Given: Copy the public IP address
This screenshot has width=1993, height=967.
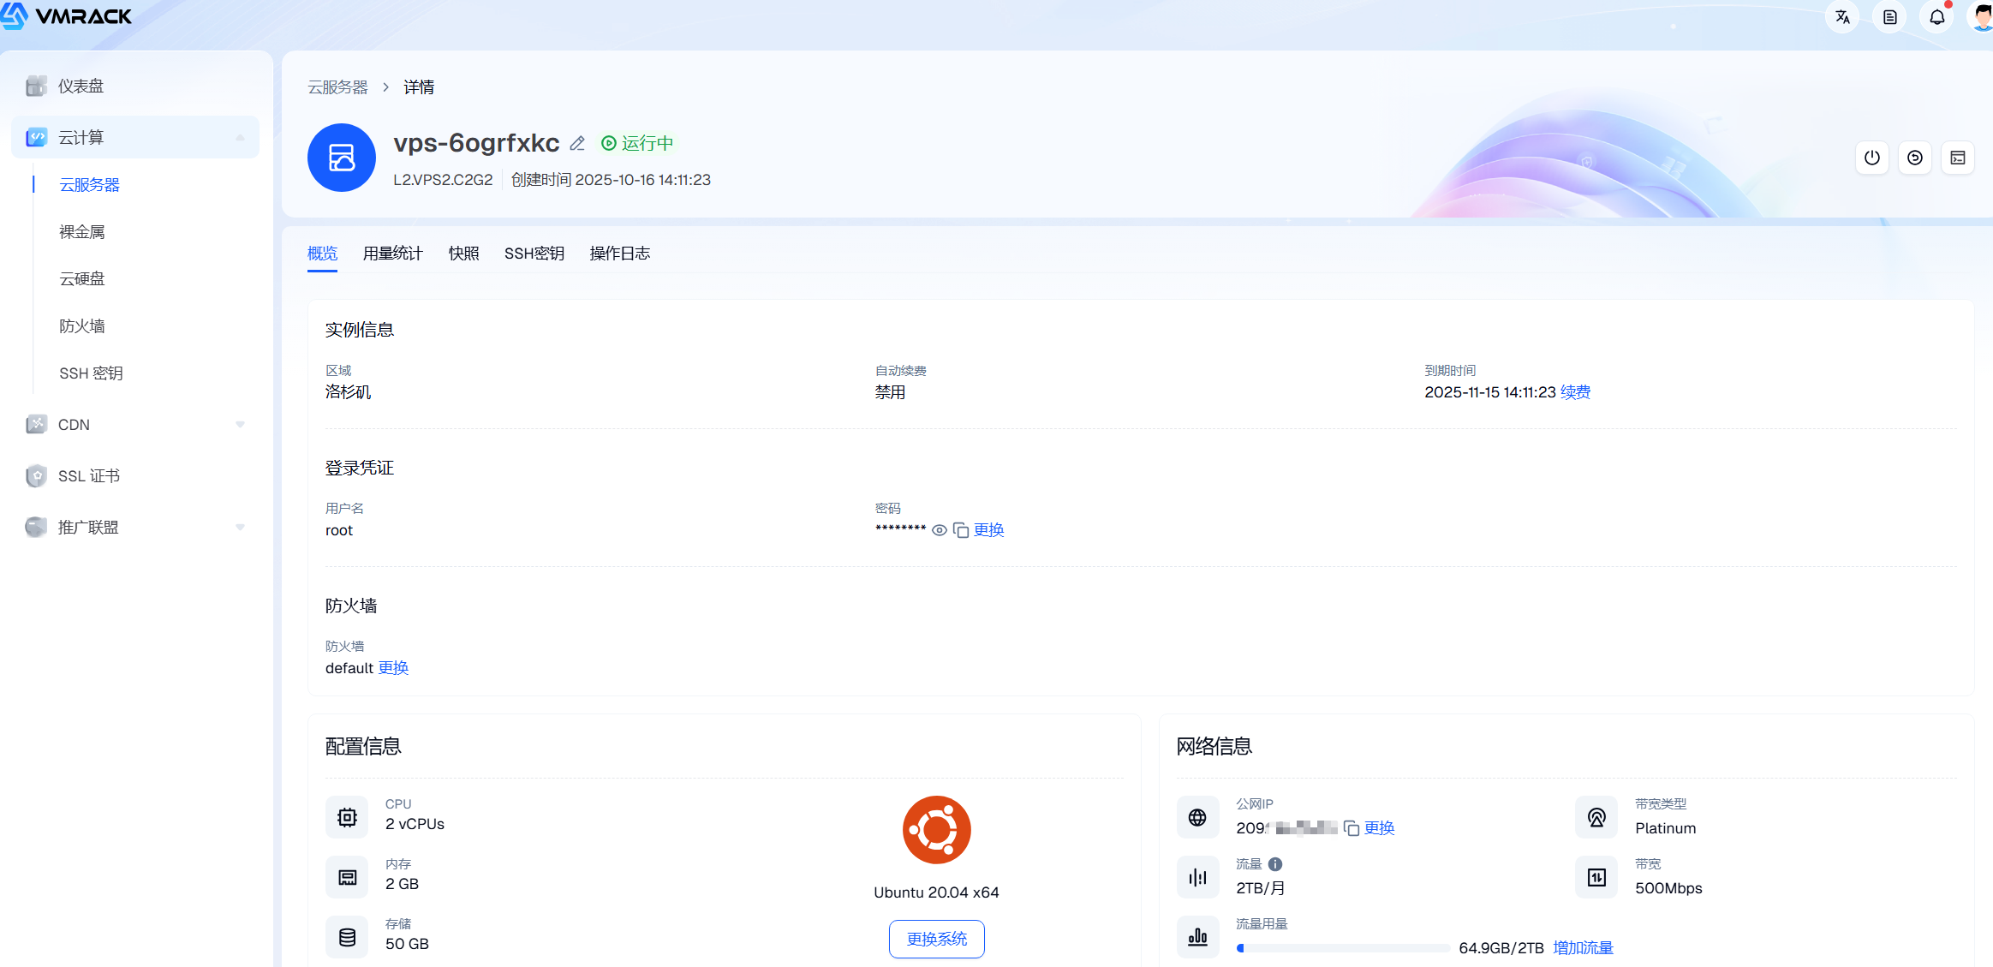Looking at the screenshot, I should point(1352,828).
